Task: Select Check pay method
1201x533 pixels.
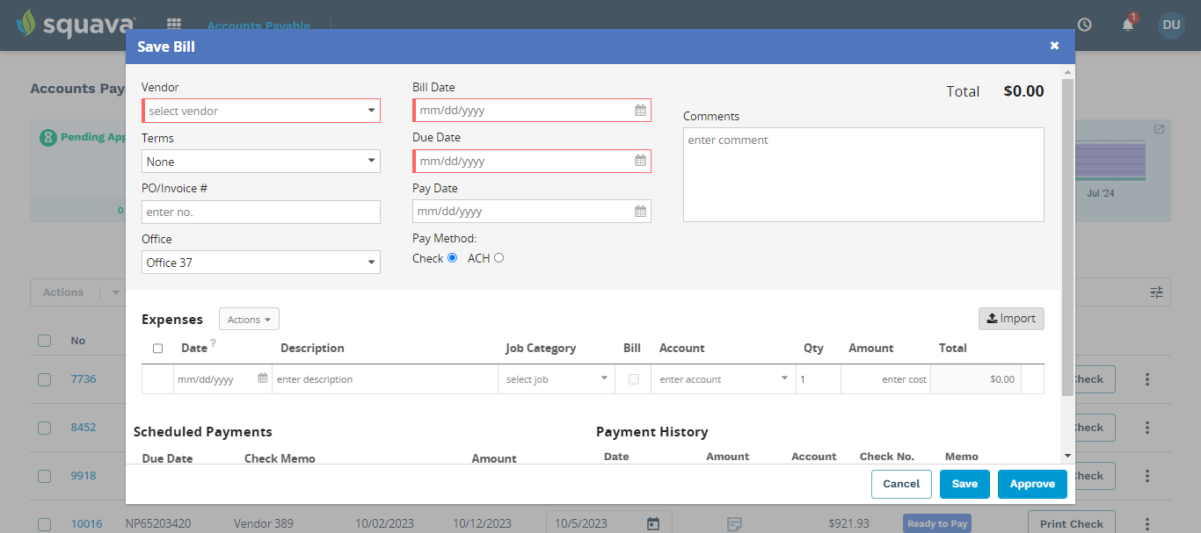Action: [x=452, y=258]
